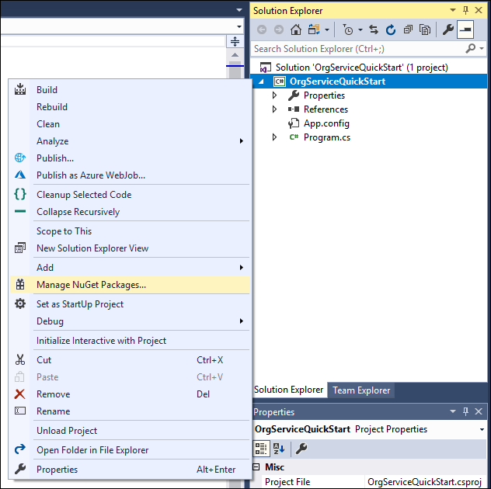Collapse the Misc category in Properties grid
The height and width of the screenshot is (489, 491).
256,466
